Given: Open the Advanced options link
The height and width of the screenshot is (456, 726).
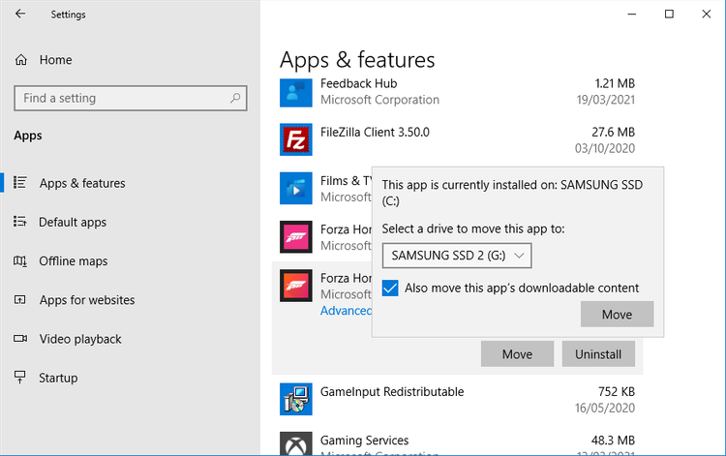Looking at the screenshot, I should click(346, 311).
